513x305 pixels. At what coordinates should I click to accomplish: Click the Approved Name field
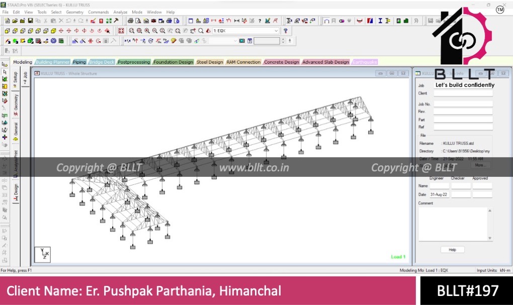(482, 186)
